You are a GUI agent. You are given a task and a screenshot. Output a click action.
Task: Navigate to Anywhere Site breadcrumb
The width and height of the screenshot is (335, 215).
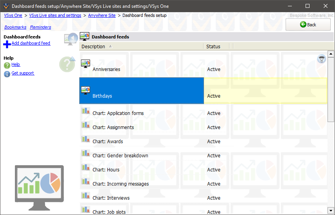click(102, 16)
